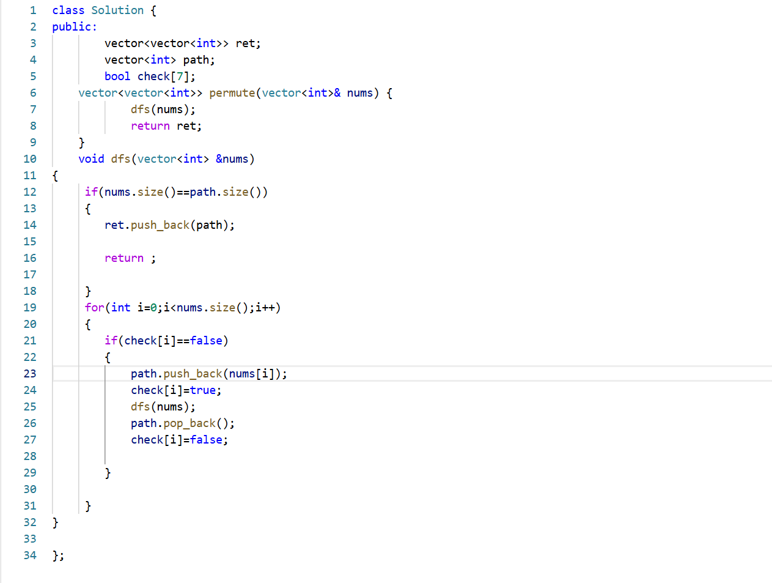This screenshot has width=772, height=583.
Task: Click the 'permute' function name on line 6
Action: click(x=232, y=93)
